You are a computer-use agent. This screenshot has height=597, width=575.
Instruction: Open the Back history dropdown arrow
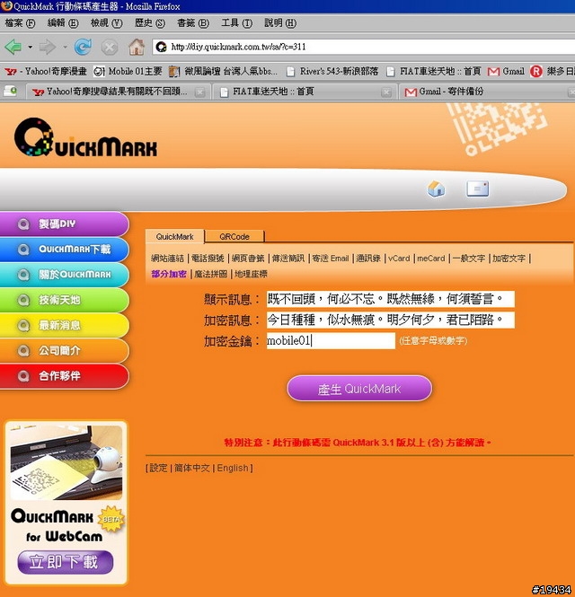(30, 48)
